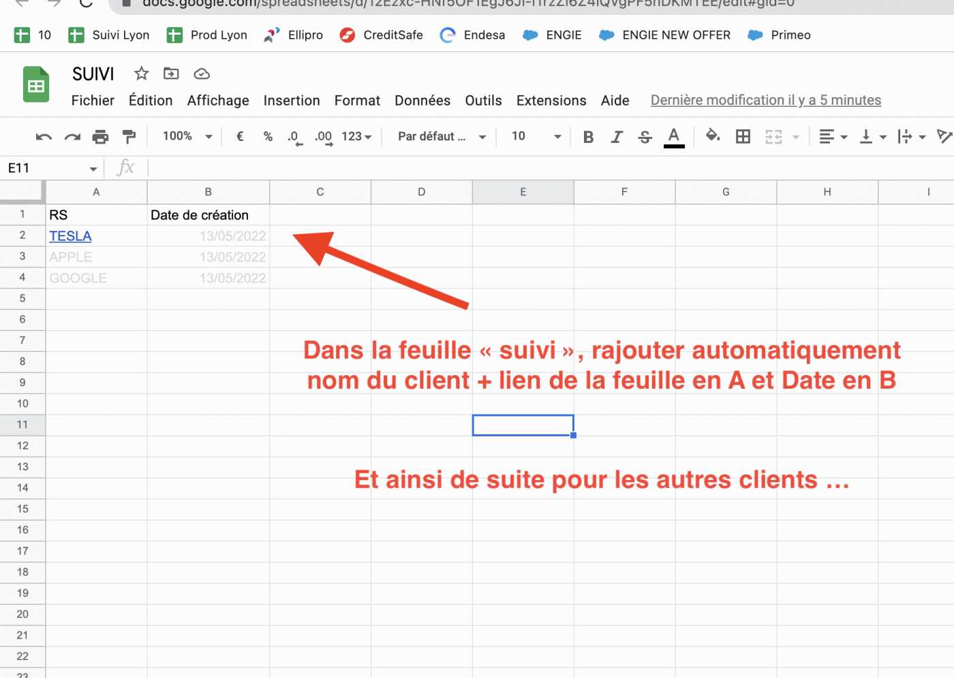Click the Dernière modification history link
This screenshot has height=678, width=954.
point(765,101)
